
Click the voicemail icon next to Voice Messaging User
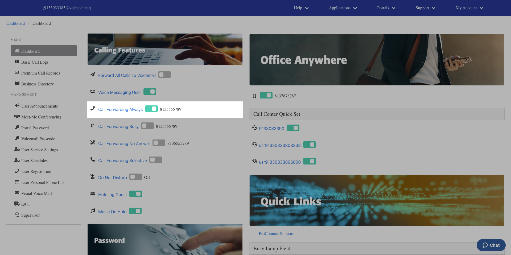coord(93,92)
